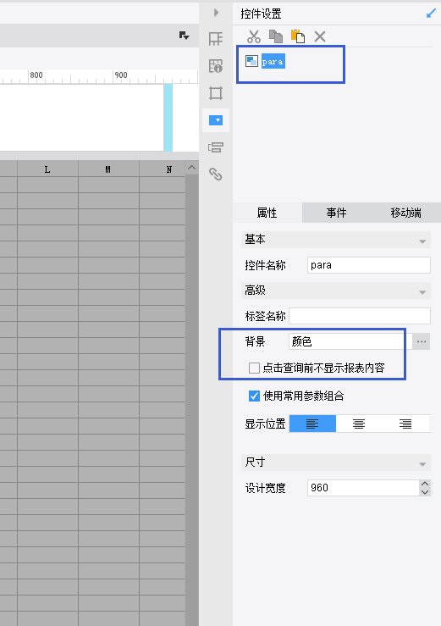The image size is (441, 626).
Task: Open the hyperlink panel icon
Action: [216, 175]
